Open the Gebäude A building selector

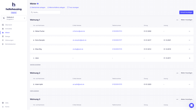pyautogui.click(x=14, y=18)
